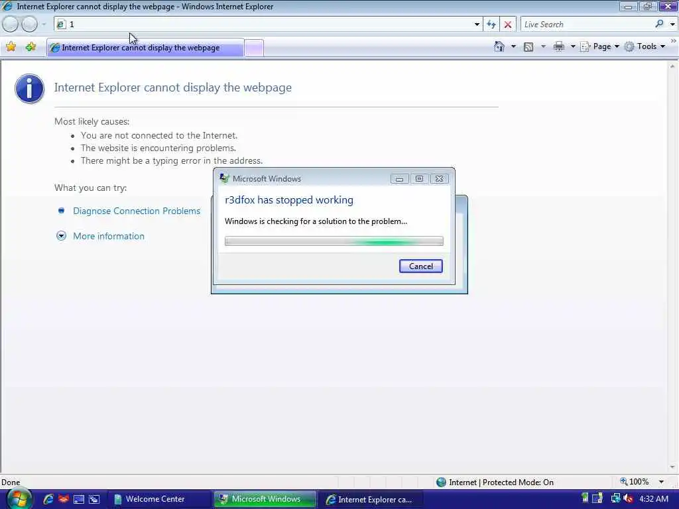Click the 4:32 AM clock
This screenshot has width=679, height=509.
coord(654,498)
